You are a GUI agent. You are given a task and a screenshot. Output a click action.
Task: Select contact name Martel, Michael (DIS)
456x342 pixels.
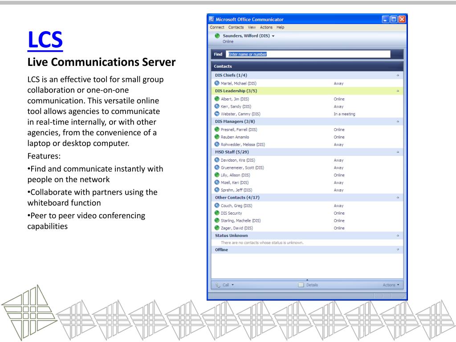point(239,83)
